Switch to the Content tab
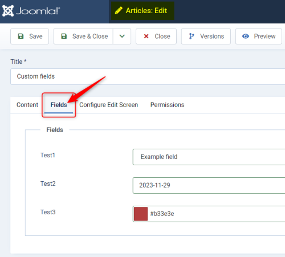 pyautogui.click(x=27, y=105)
